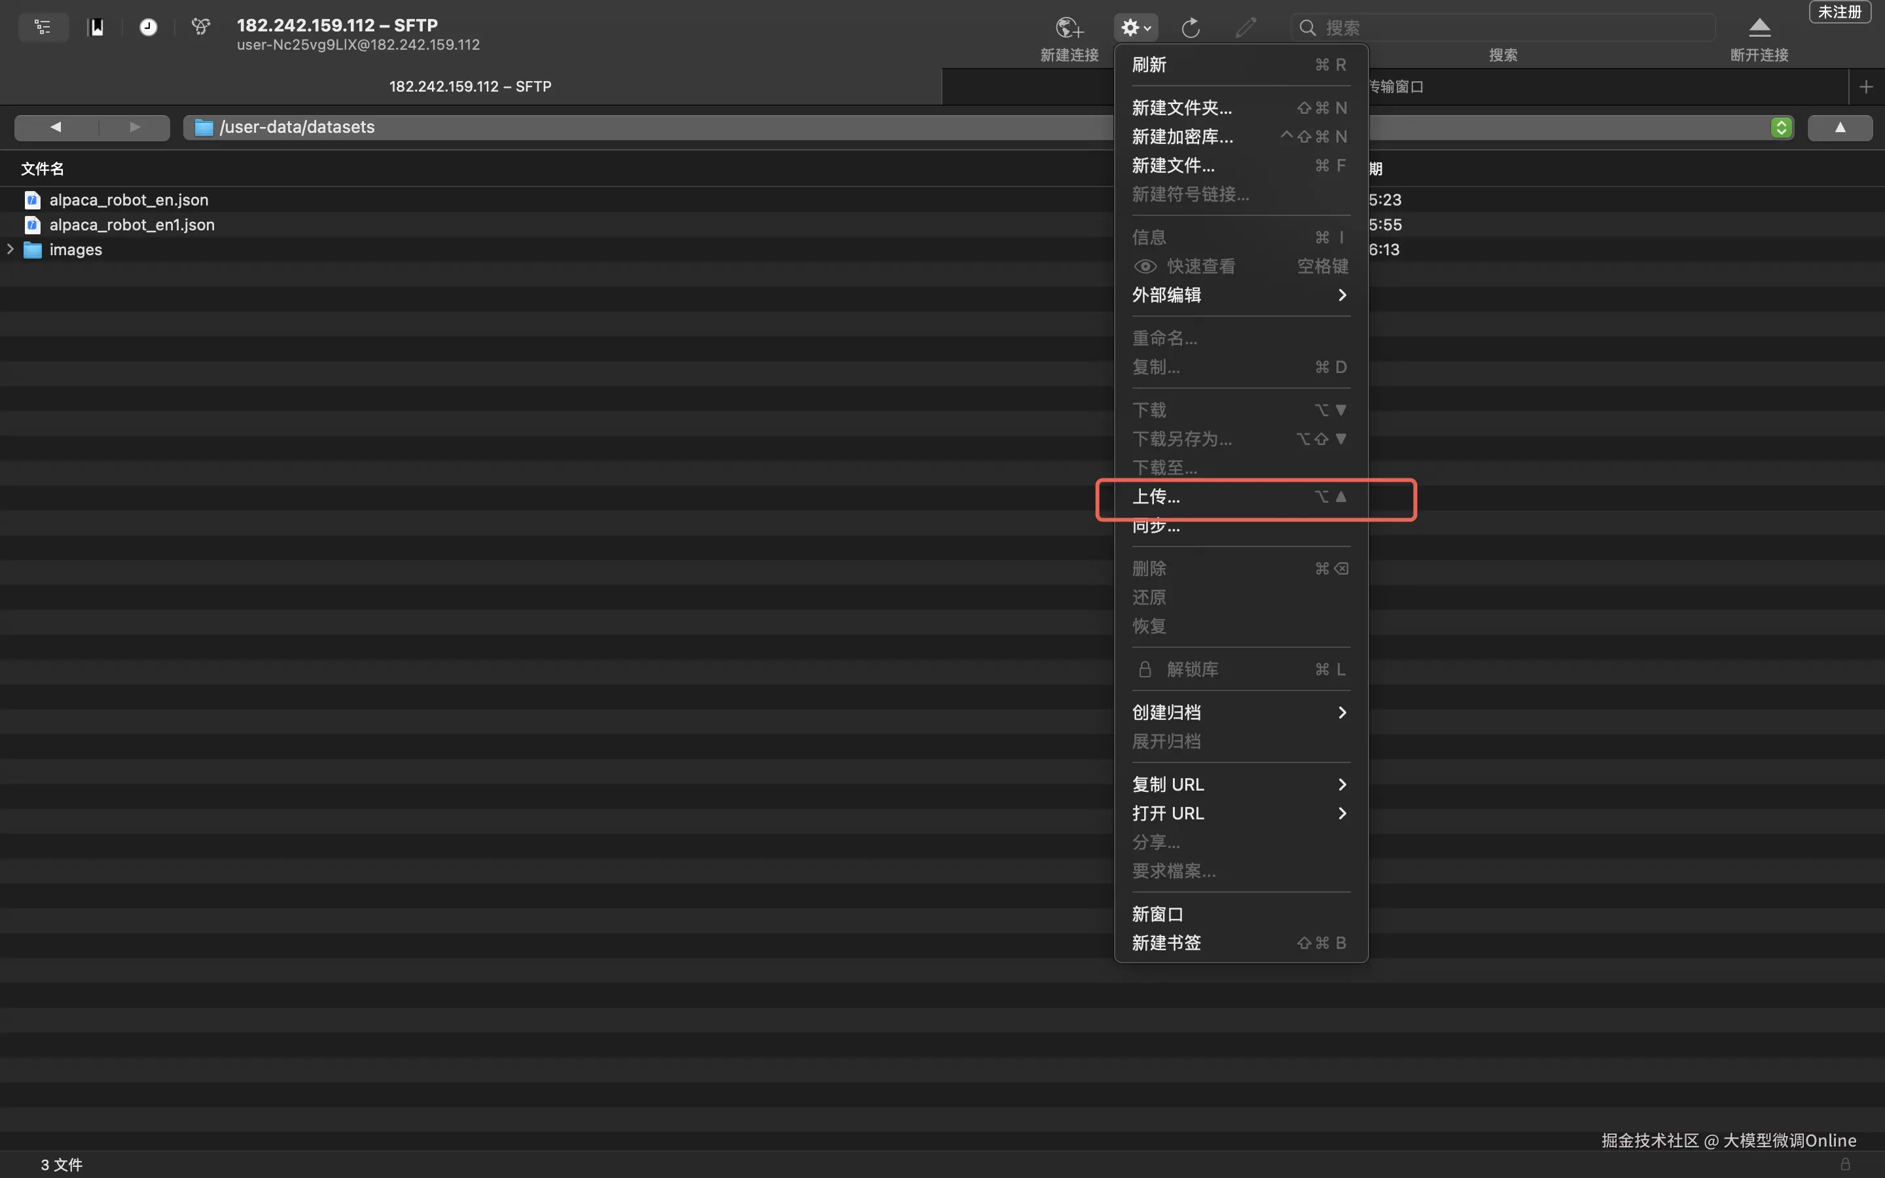This screenshot has width=1885, height=1178.
Task: Click the Disconnect (断开连接) eject icon
Action: [1759, 28]
